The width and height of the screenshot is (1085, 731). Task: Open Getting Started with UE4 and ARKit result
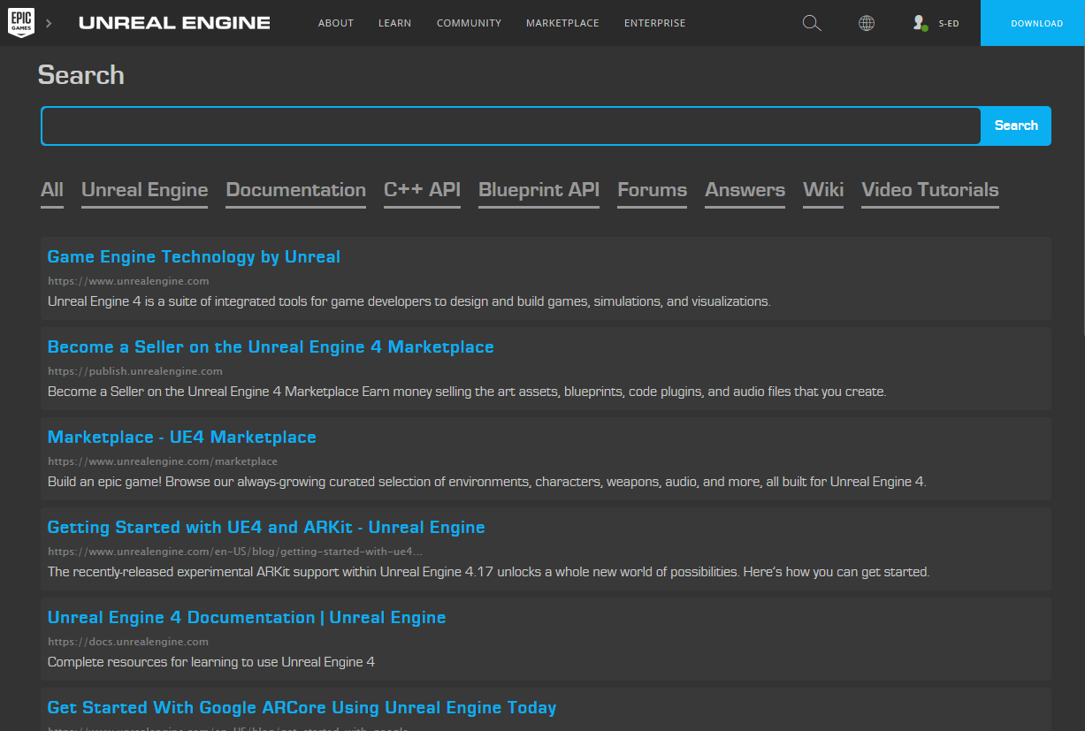(x=266, y=528)
